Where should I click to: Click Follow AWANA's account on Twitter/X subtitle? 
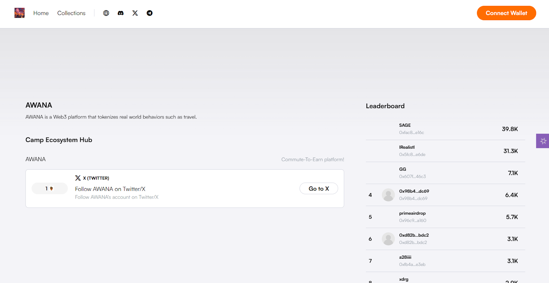click(117, 197)
